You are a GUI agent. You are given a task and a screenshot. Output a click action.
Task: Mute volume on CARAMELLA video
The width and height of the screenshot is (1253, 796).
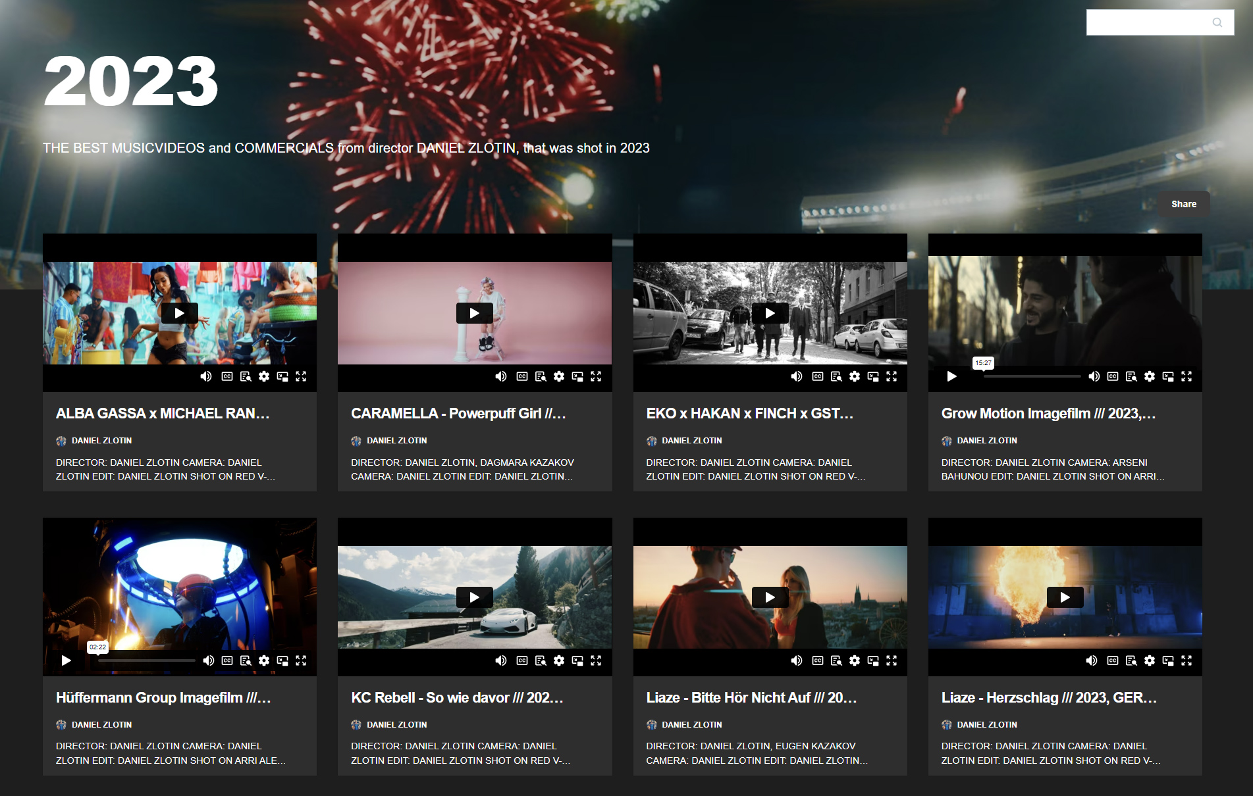pyautogui.click(x=501, y=376)
